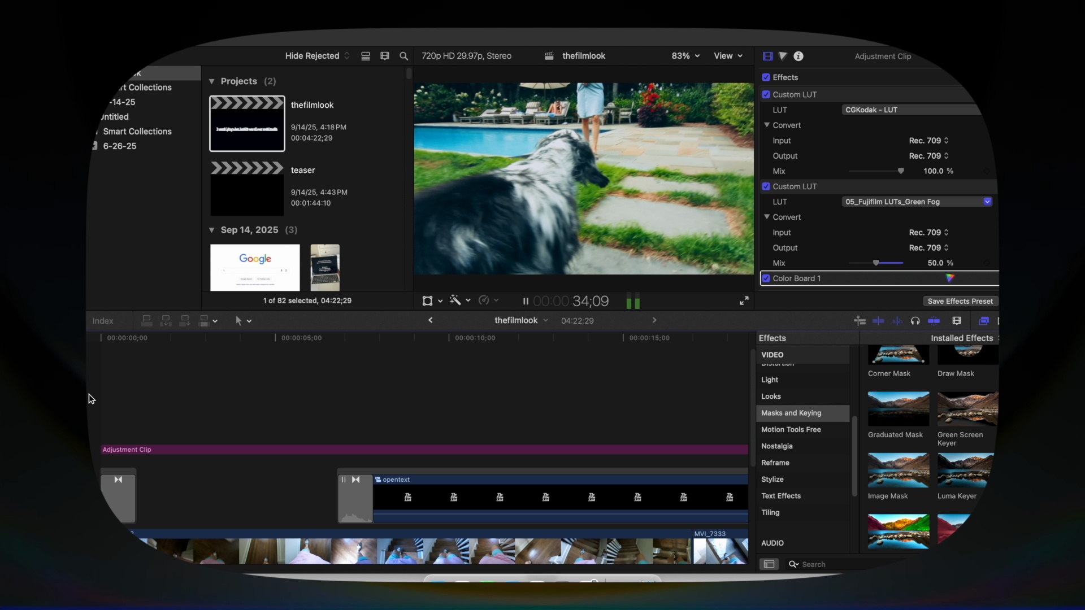Image resolution: width=1085 pixels, height=610 pixels.
Task: Pause playback in the viewer
Action: click(x=526, y=301)
